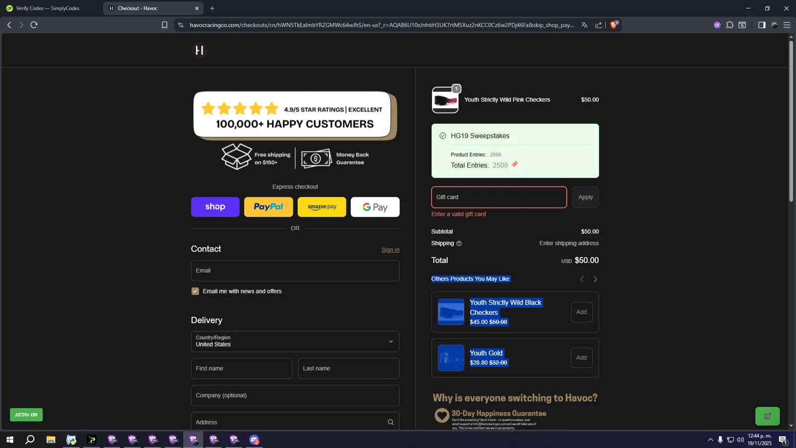Open the Country/Region dropdown

[x=295, y=341]
